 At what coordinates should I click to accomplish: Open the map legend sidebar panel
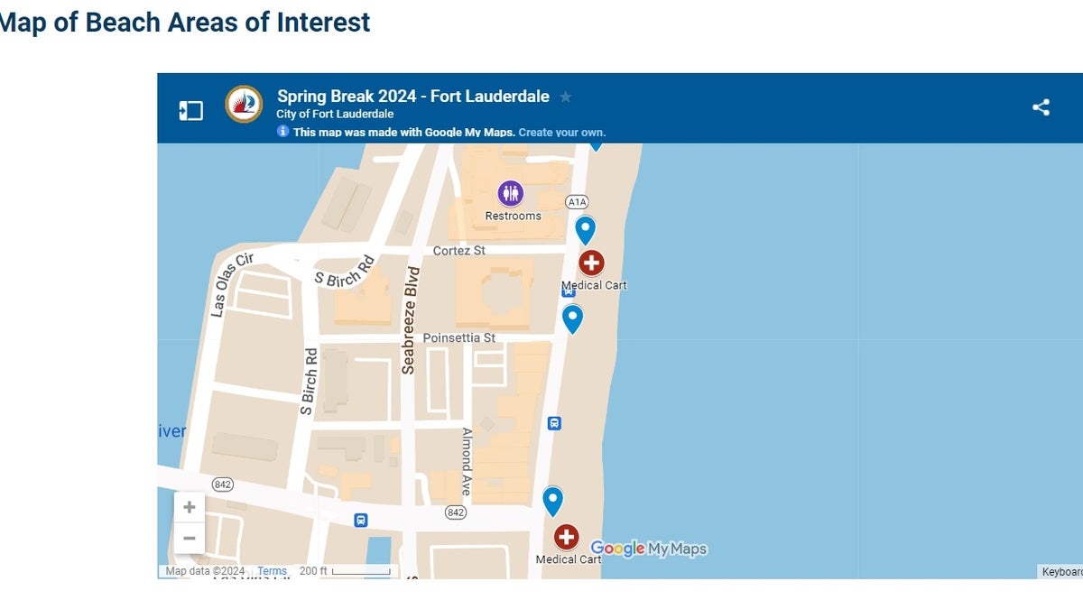point(190,111)
